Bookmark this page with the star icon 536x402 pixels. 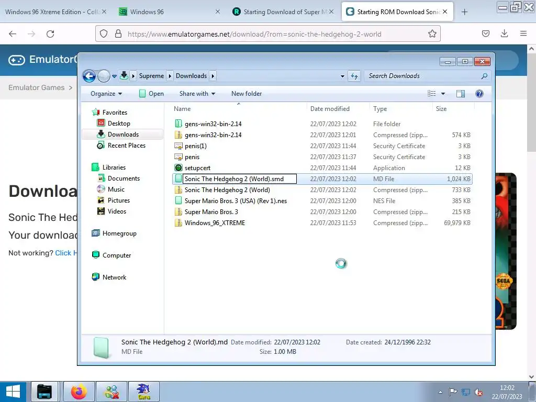tap(432, 33)
